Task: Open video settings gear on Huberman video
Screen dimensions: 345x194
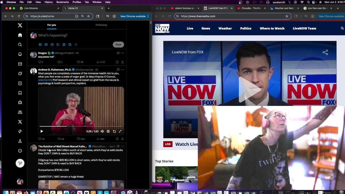Action: 108,131
